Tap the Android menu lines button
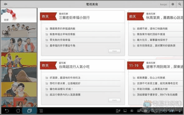This screenshot has height=115, width=184. (x=41, y=111)
